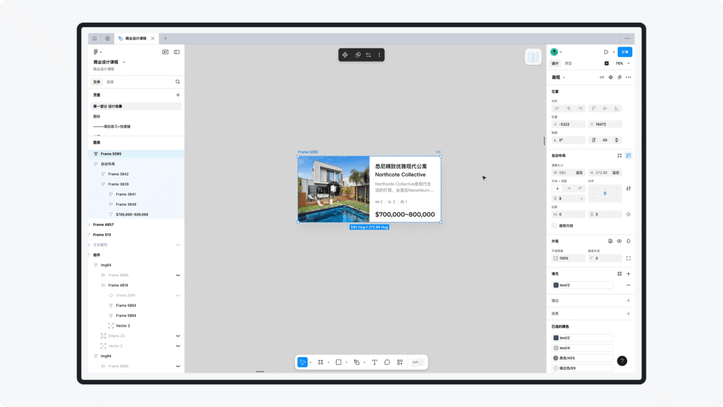Open the zoom level 76% dropdown
The height and width of the screenshot is (407, 723).
621,63
